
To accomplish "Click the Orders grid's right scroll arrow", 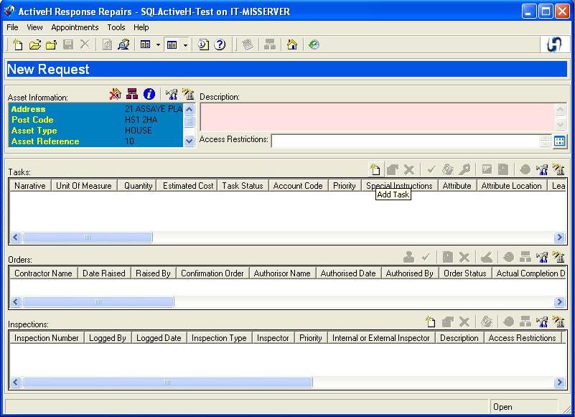I will 560,302.
